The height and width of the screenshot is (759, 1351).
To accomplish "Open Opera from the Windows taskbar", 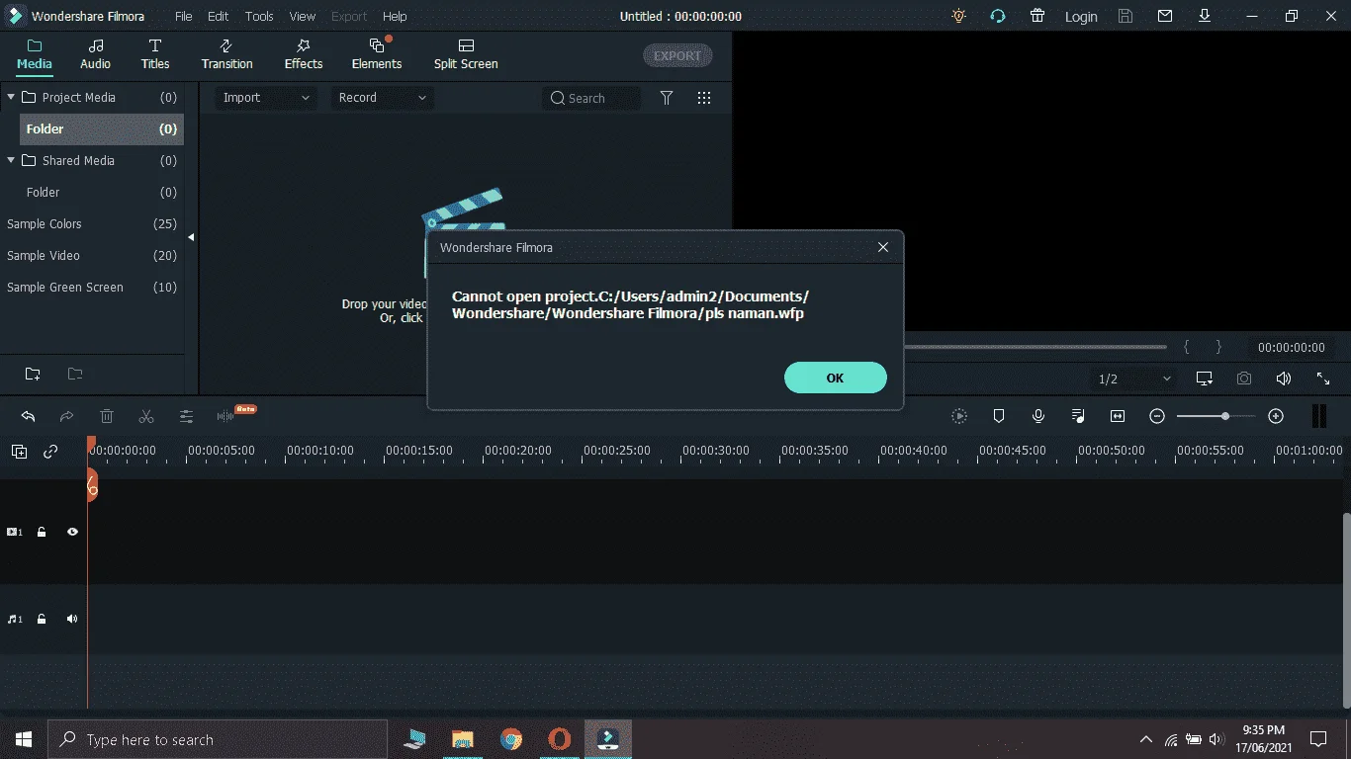I will coord(559,739).
